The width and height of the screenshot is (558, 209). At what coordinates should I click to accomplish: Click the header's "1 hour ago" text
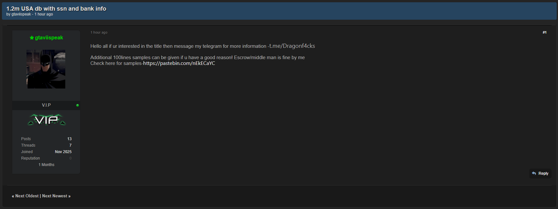pos(44,14)
